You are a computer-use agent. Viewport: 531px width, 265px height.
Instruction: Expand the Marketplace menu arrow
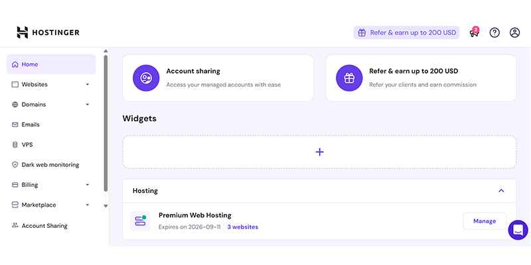click(88, 205)
